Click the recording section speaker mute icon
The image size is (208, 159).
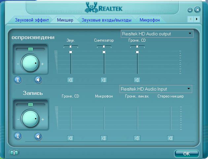click(x=39, y=136)
